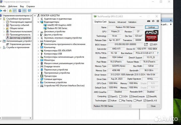Viewport: 181px width, 125px height.
Task: Click the Управление дисками icon
Action: click(7, 44)
